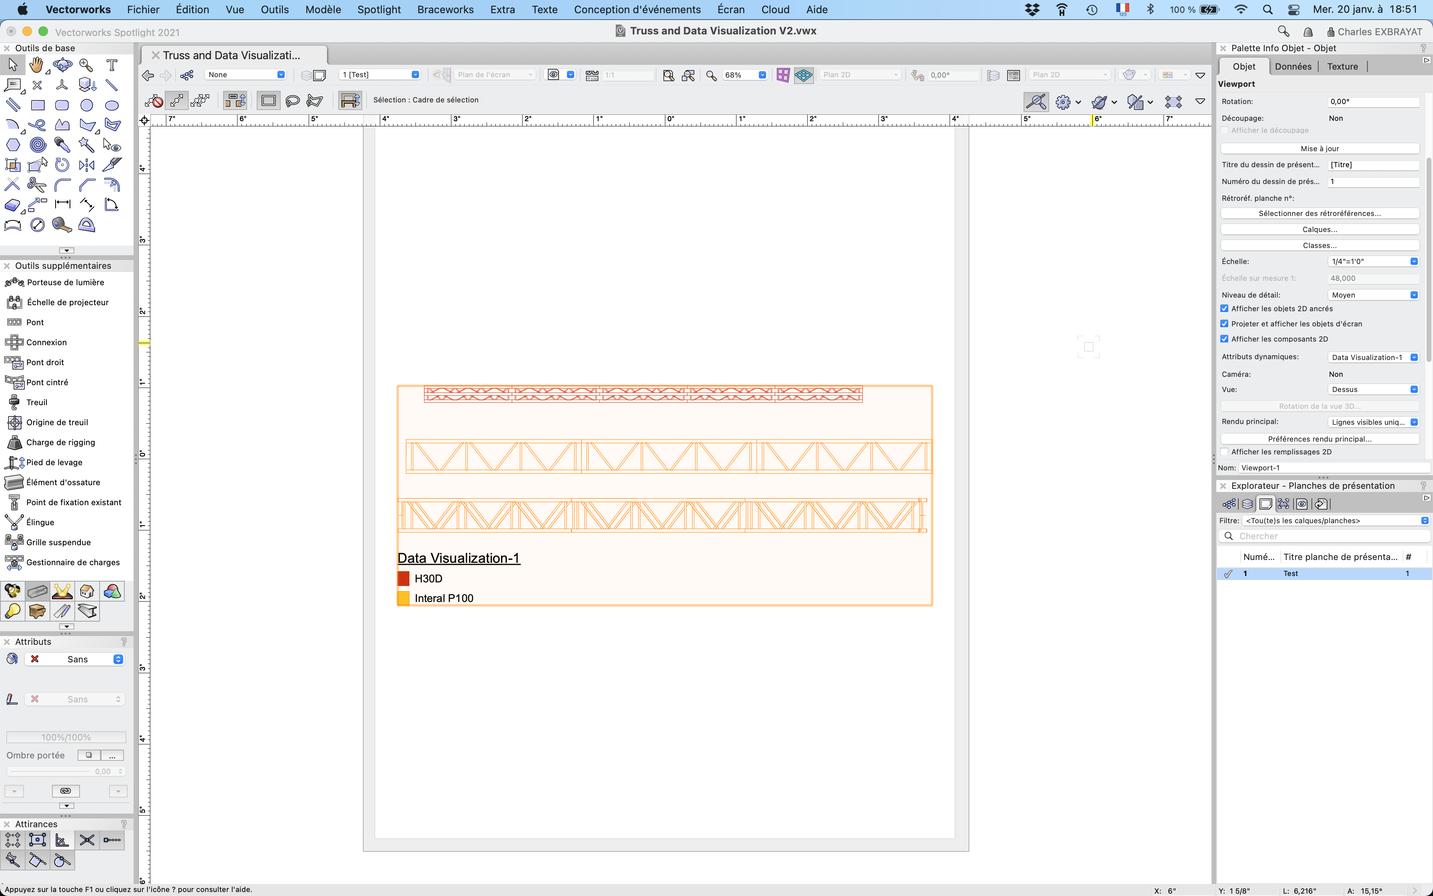1433x896 pixels.
Task: Open Attributs dynamiques Data Visualization-1 dropdown
Action: click(1373, 357)
